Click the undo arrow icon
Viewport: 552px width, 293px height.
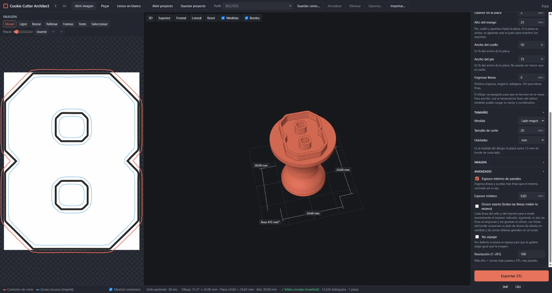54,32
